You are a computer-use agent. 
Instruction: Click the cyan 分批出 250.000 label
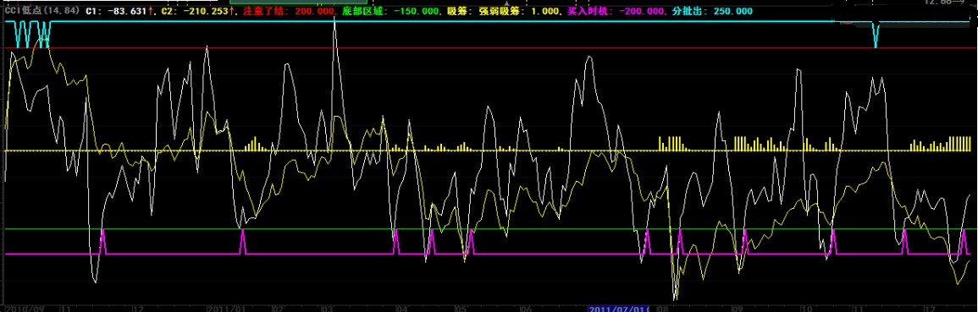[712, 11]
